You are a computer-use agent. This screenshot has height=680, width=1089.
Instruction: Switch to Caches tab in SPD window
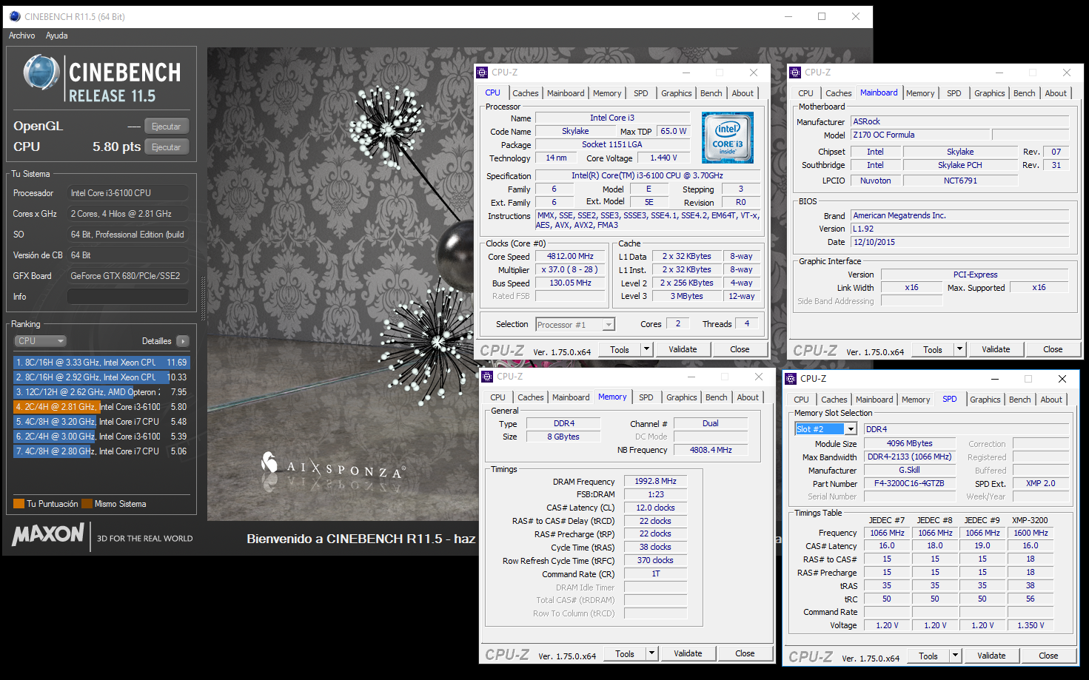(x=834, y=400)
